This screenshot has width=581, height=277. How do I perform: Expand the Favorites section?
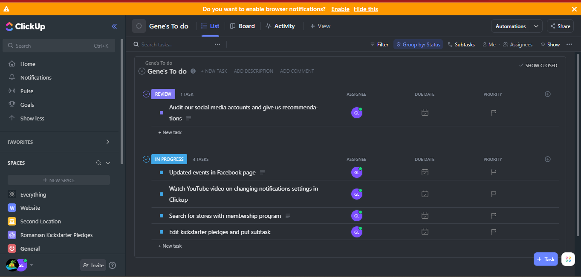click(108, 142)
